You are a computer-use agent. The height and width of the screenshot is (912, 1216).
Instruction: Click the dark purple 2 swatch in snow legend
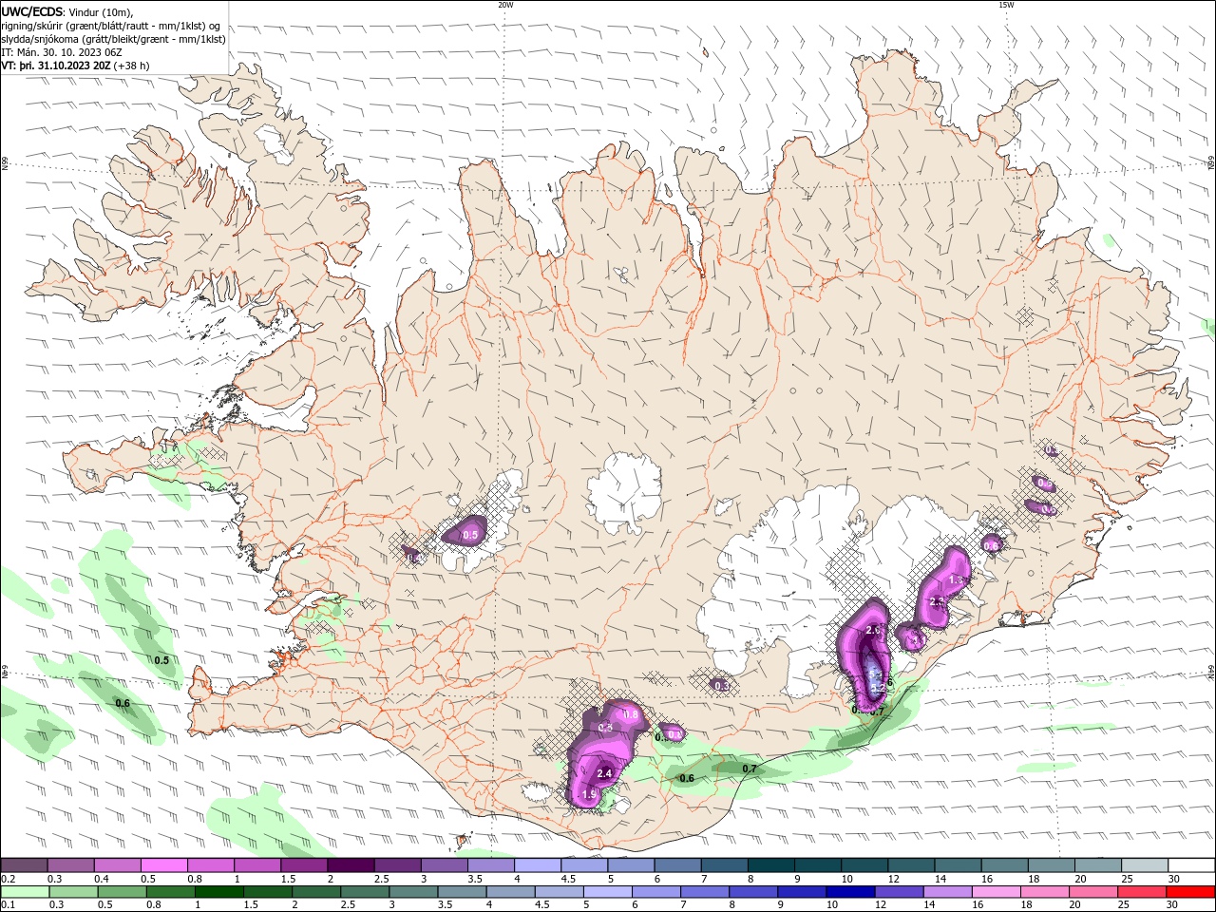(351, 864)
